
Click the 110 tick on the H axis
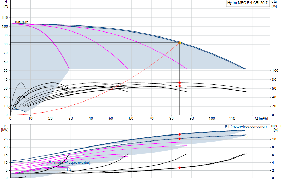(x=5, y=17)
